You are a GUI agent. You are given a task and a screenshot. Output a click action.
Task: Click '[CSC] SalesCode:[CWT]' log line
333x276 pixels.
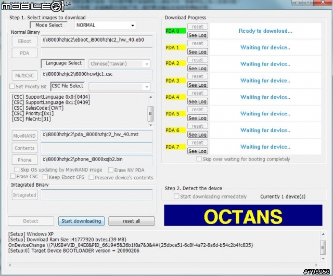point(37,108)
